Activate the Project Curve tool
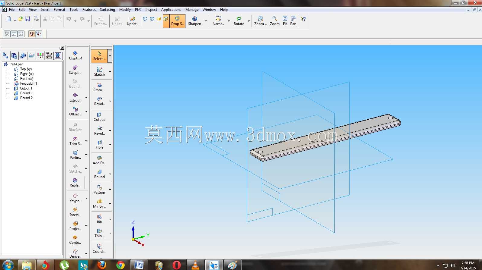 (x=75, y=226)
